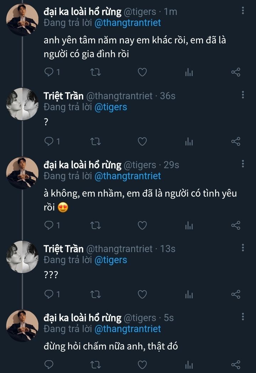Open đại ka's avatar on first tweet

[22, 20]
